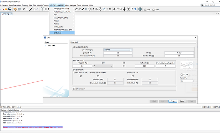Click the black funnel filter icon
This screenshot has width=220, height=133.
[132, 9]
